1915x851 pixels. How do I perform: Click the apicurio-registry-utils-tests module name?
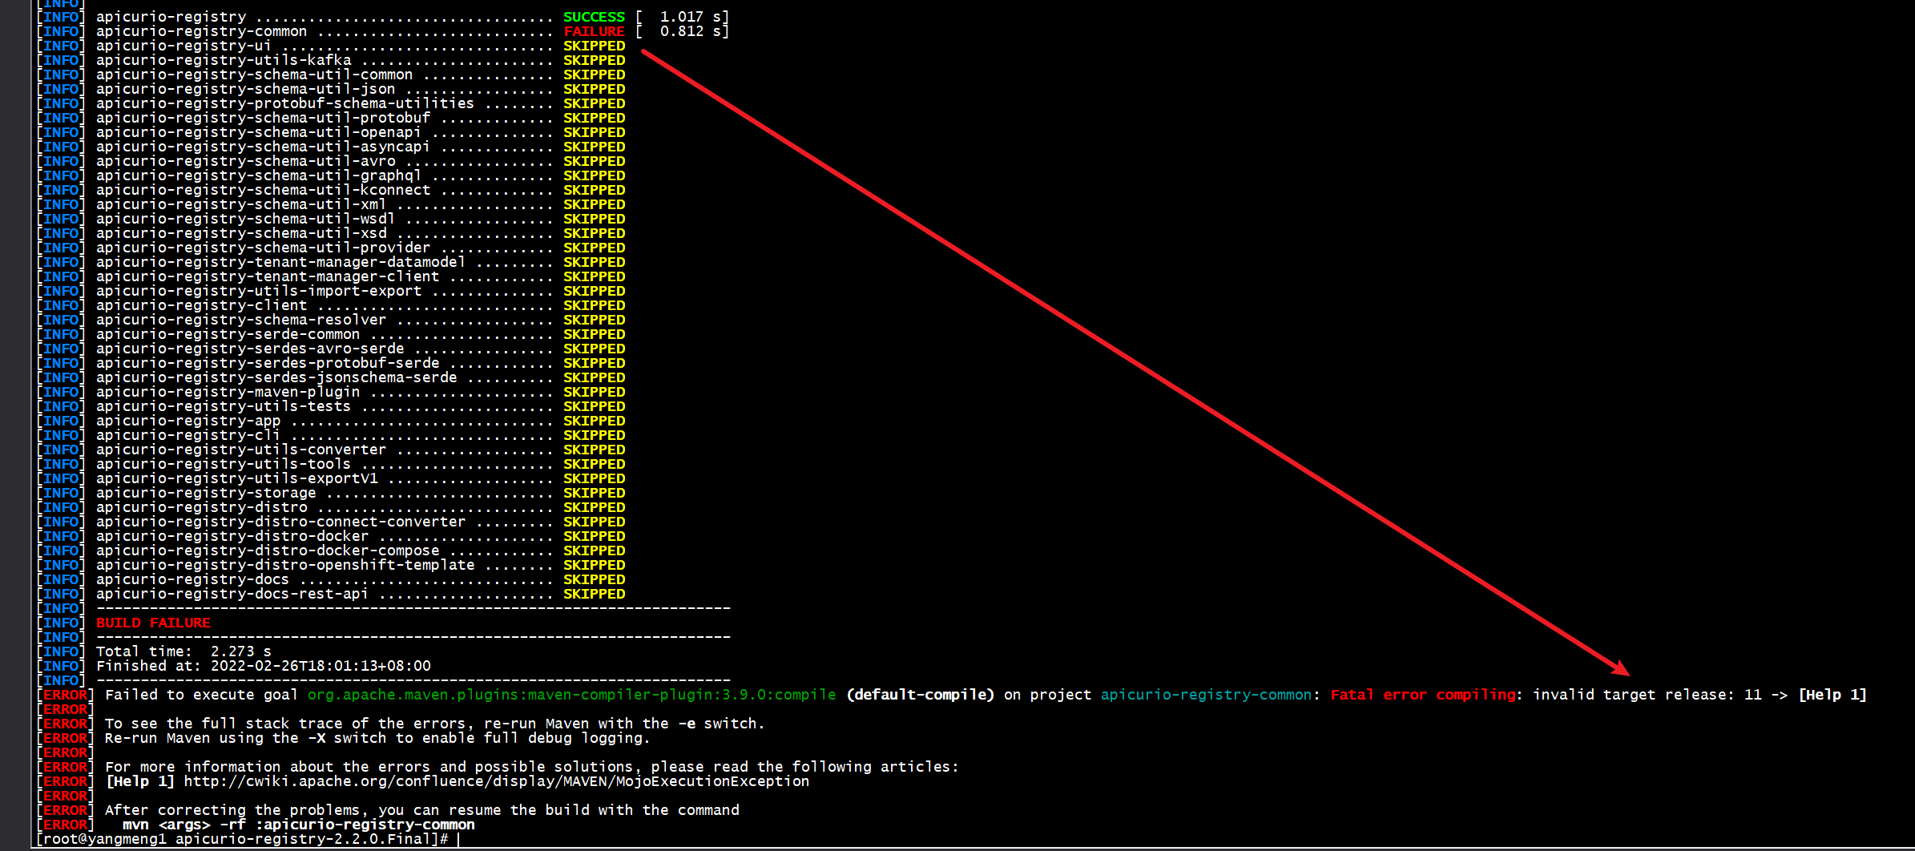tap(224, 406)
